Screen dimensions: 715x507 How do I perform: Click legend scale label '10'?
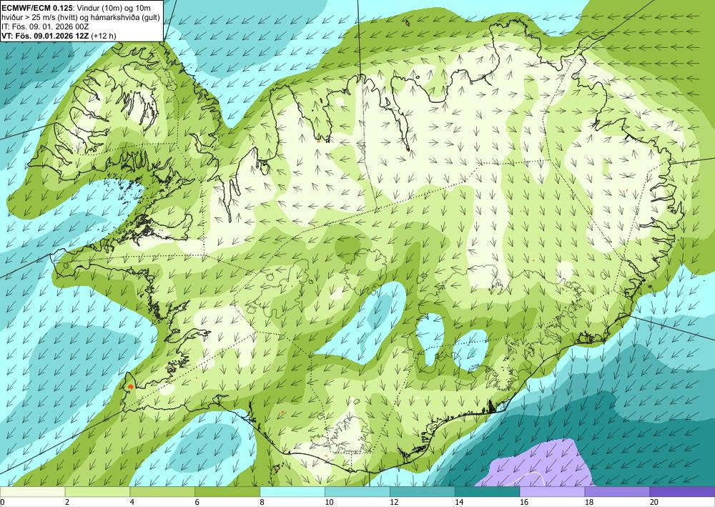click(x=329, y=503)
